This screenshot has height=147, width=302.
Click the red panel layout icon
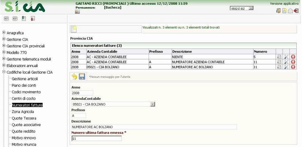pyautogui.click(x=33, y=18)
